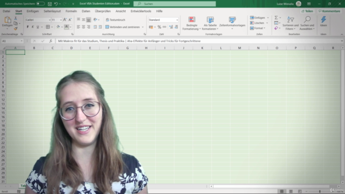Click the Kommentare button
Viewport: 345px width, 194px height.
[329, 11]
